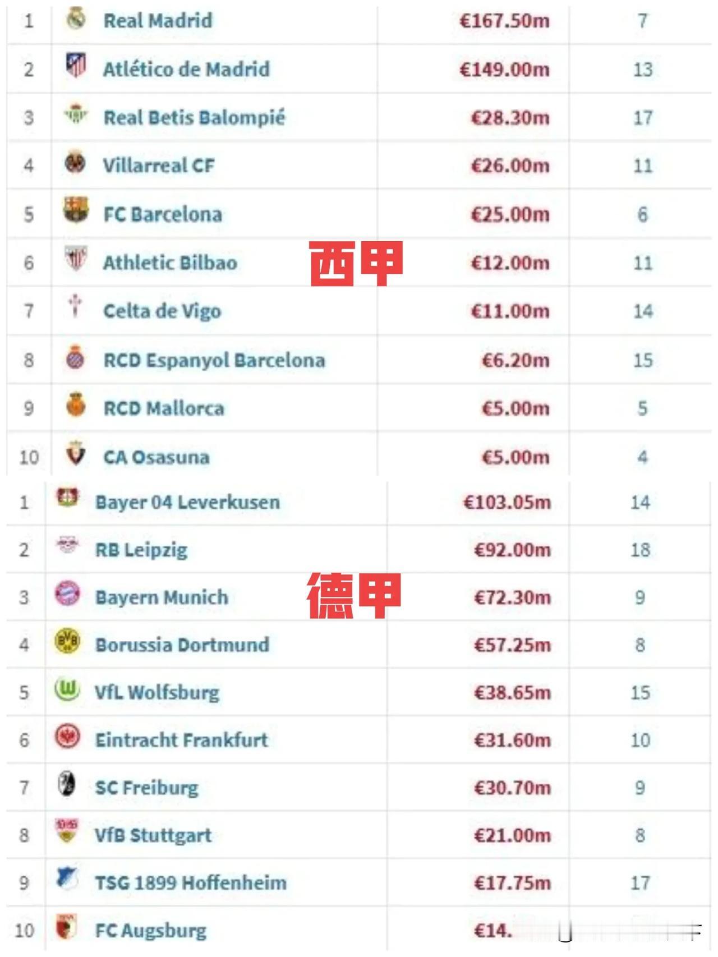
Task: Click the VfL Wolfsburg green logo
Action: point(67,689)
